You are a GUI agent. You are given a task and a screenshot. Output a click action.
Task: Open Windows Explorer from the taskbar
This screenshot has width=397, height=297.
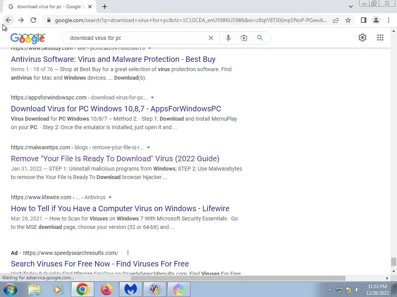34,289
